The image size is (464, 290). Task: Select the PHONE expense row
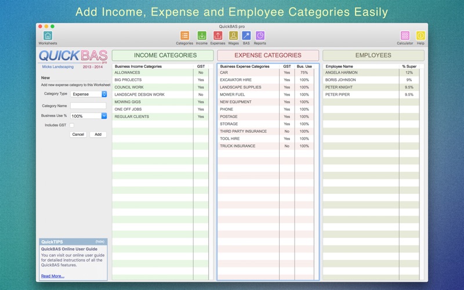pos(266,109)
